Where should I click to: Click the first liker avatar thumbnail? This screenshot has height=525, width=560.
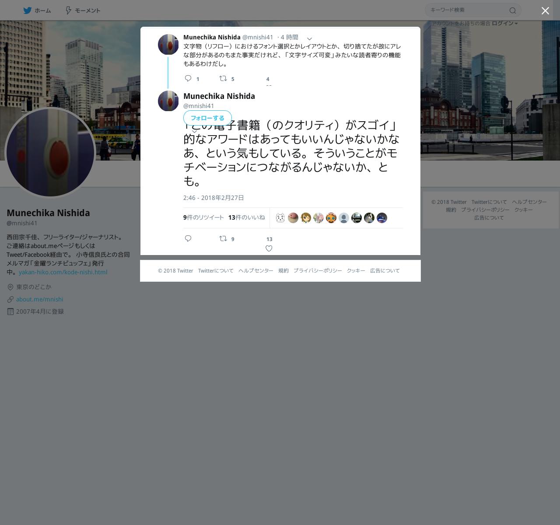(280, 218)
